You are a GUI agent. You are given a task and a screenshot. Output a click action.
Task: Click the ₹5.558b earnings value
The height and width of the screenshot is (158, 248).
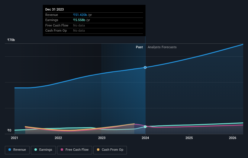(79, 20)
